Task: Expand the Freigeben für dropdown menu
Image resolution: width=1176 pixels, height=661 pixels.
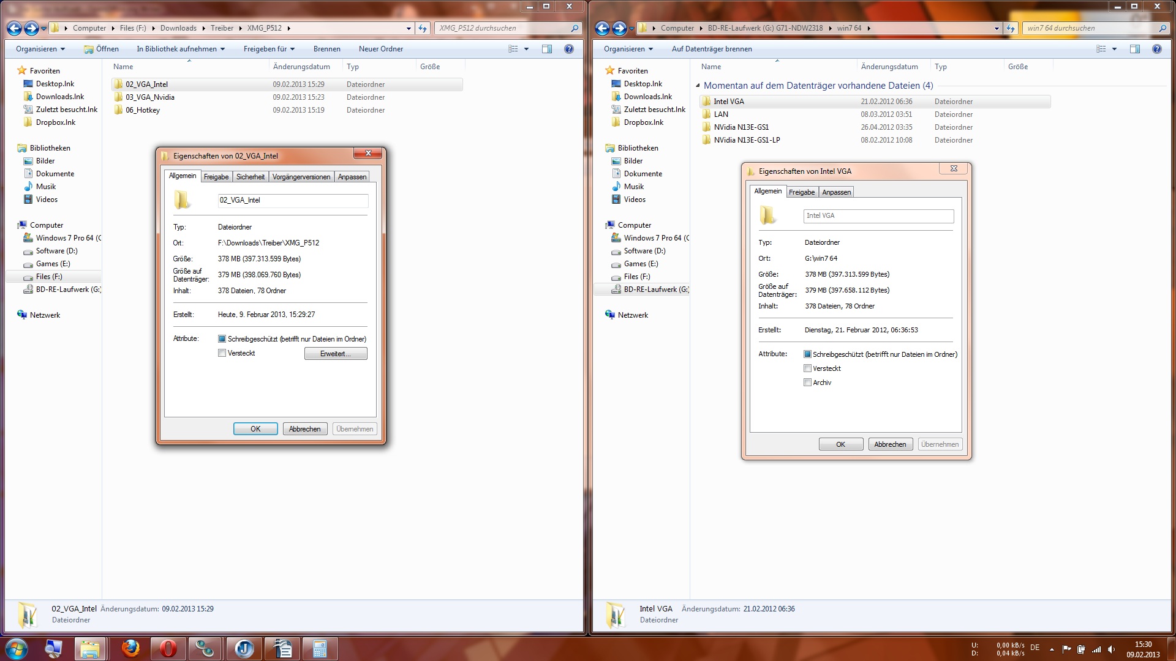Action: 269,49
